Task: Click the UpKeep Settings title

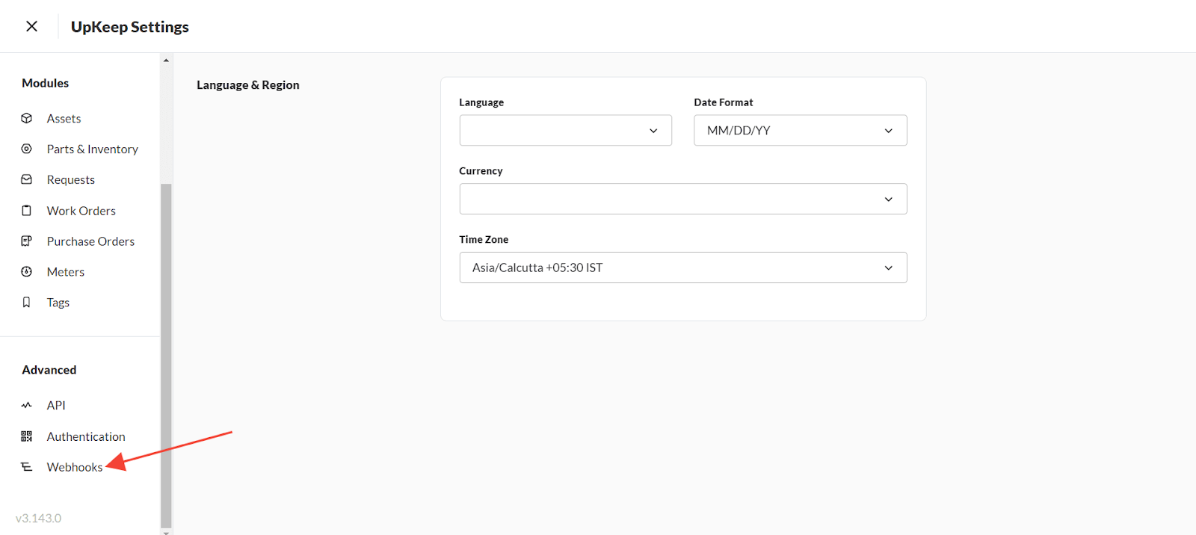Action: (130, 27)
